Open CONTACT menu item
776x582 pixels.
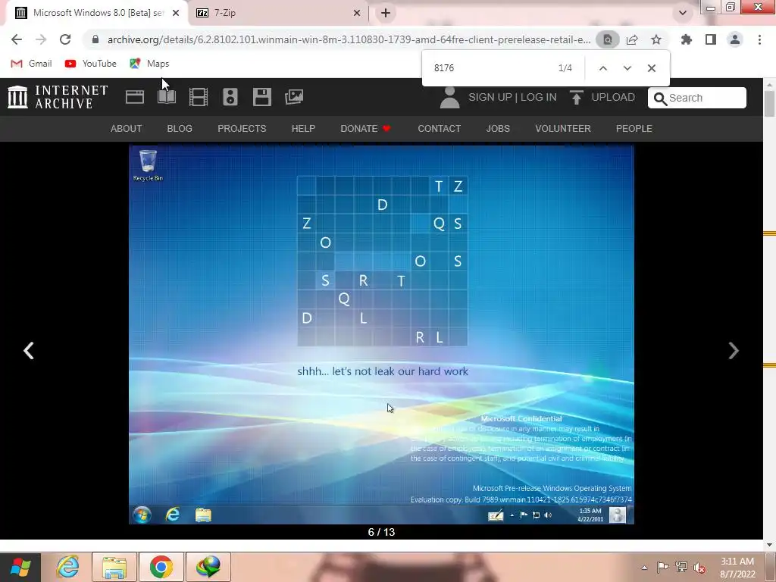pos(439,129)
